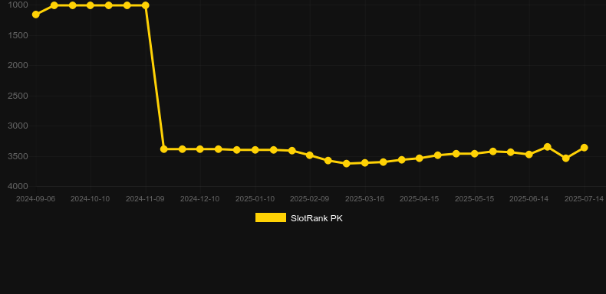
Task: Select the data point at 2025-02-09
Action: (310, 155)
